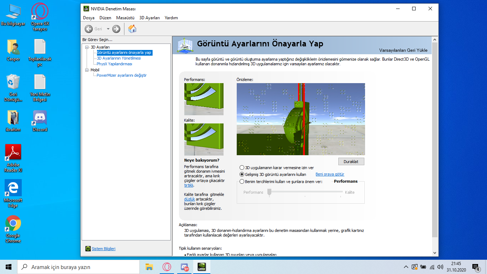Screen dimensions: 487x274
Task: Collapse the 3D Ayarları tree node
Action: coord(87,47)
